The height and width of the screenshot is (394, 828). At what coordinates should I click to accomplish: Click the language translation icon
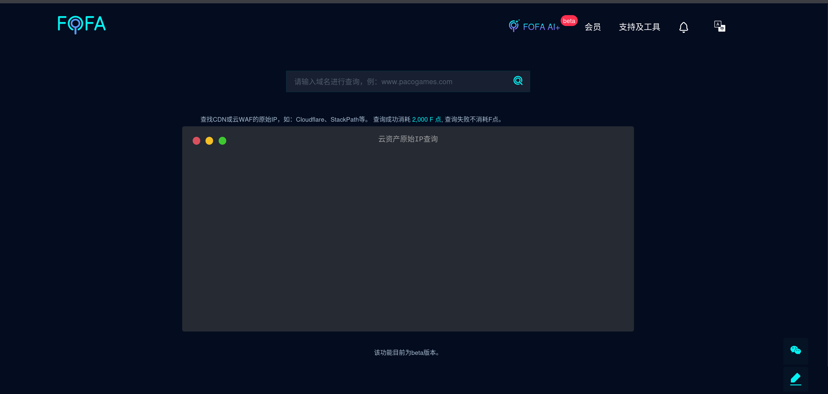click(719, 26)
